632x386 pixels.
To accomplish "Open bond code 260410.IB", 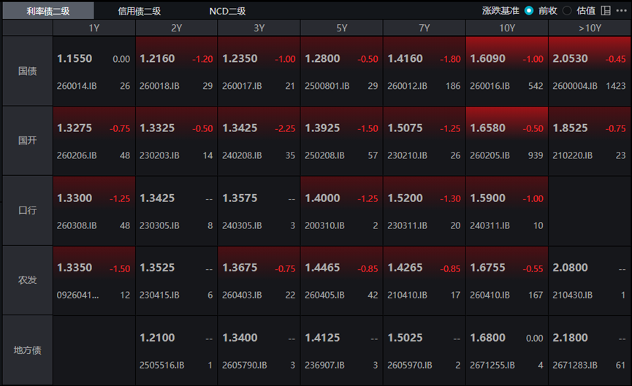I will coord(490,296).
